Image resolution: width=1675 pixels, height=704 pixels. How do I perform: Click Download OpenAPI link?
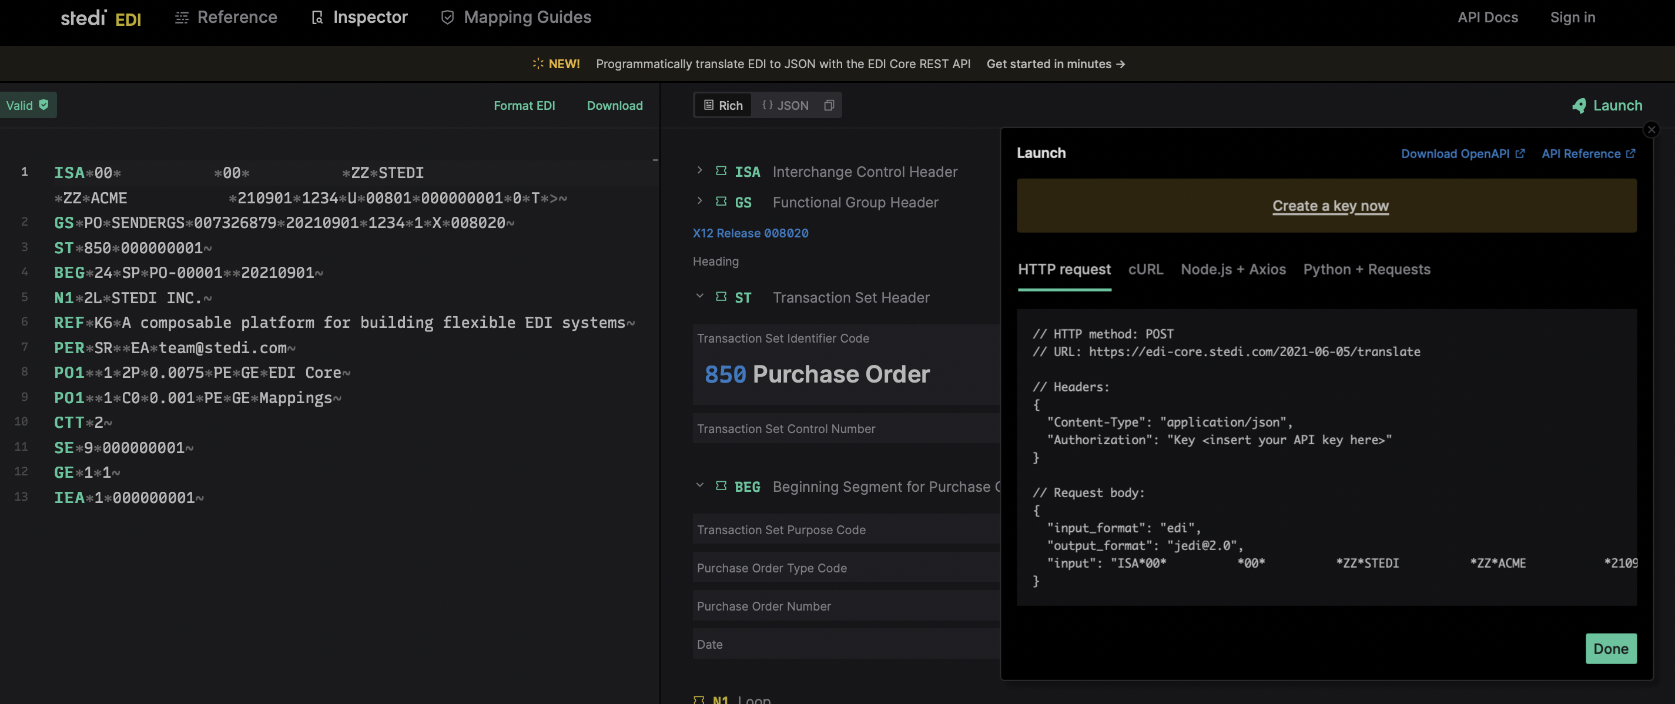pyautogui.click(x=1462, y=153)
